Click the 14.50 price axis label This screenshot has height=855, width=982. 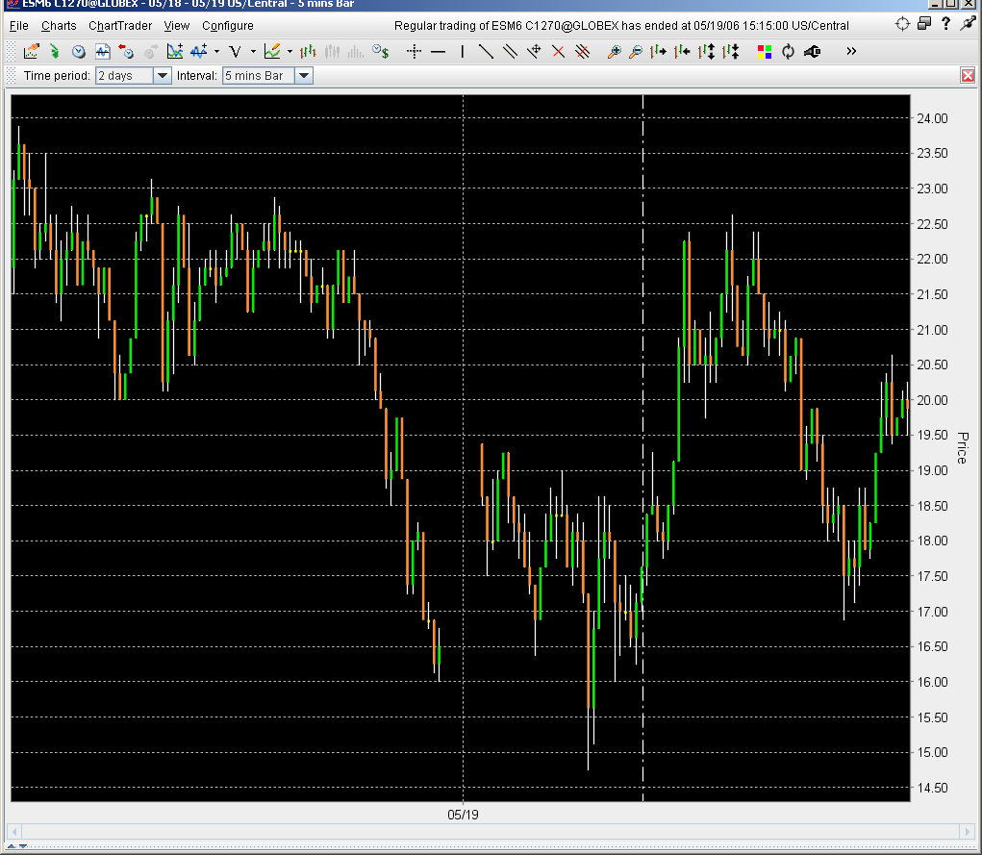[932, 788]
